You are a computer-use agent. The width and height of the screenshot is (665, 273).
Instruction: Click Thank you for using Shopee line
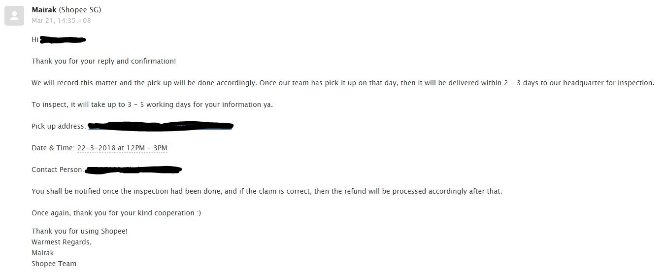[x=80, y=231]
